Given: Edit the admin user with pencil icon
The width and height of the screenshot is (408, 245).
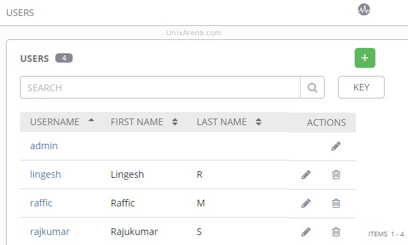Looking at the screenshot, I should 336,146.
